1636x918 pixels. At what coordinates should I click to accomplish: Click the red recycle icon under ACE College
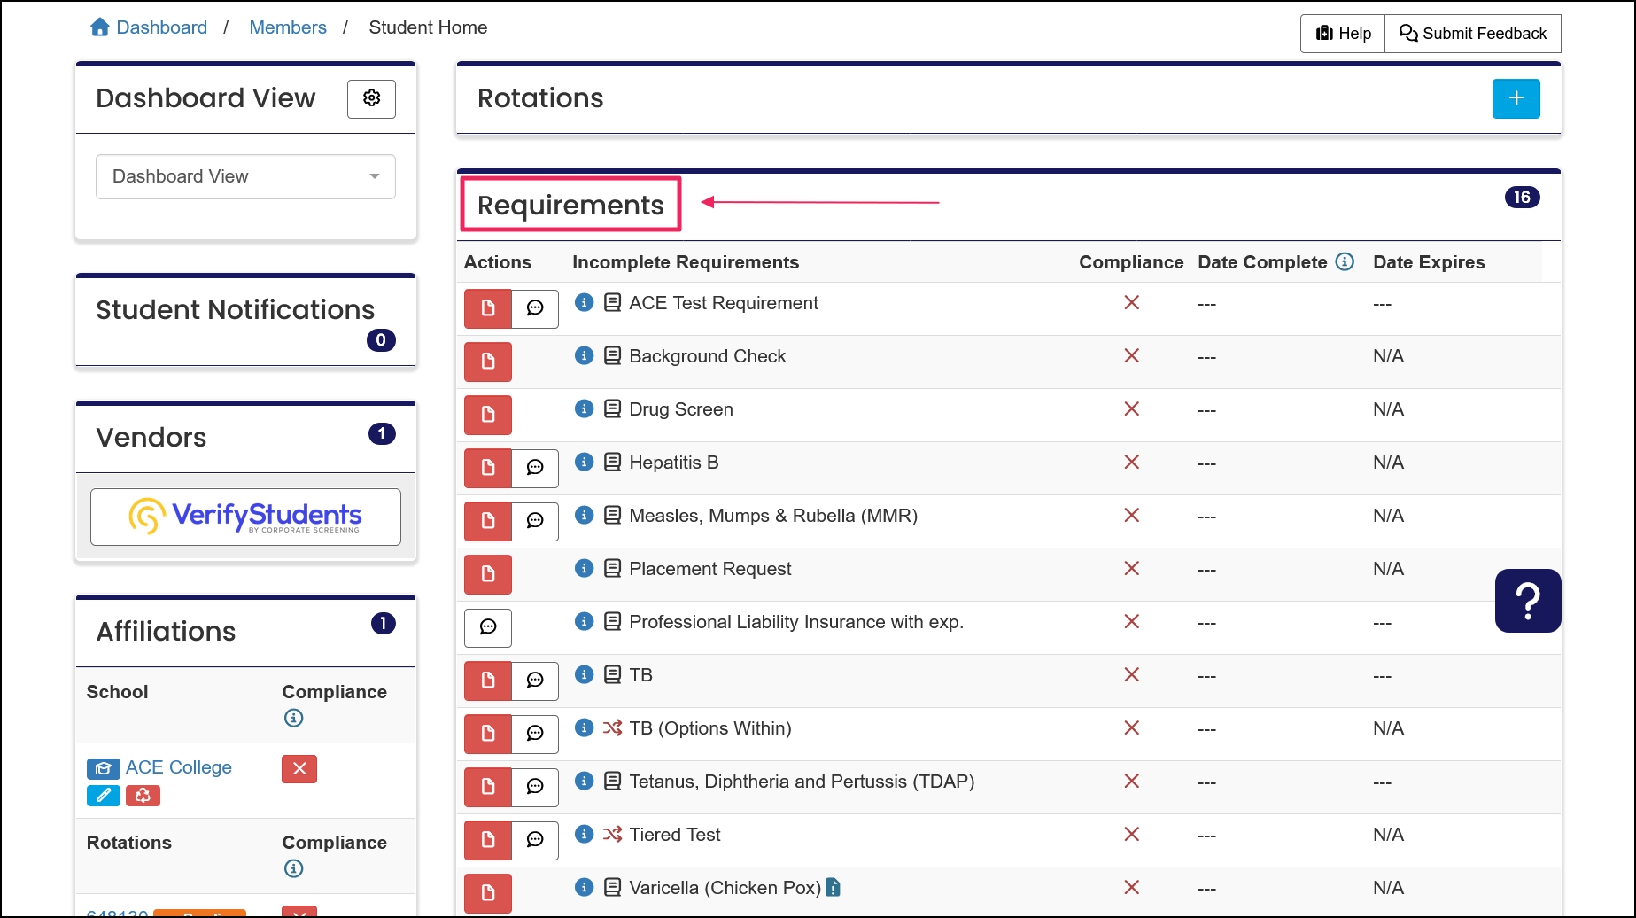pos(143,796)
